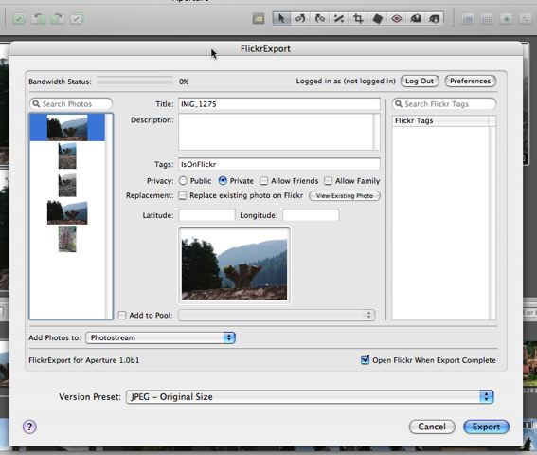
Task: Select the Lift tool in Aperture toolbar
Action: 416,18
